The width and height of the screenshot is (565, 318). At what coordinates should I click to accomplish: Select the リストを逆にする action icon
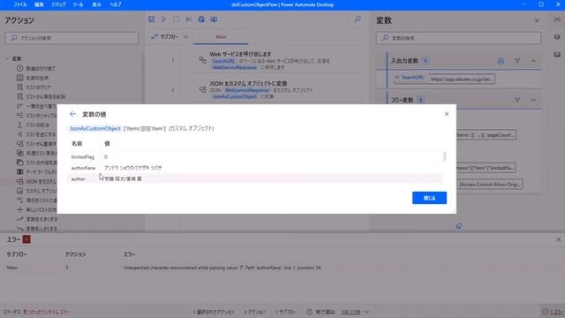(x=19, y=134)
